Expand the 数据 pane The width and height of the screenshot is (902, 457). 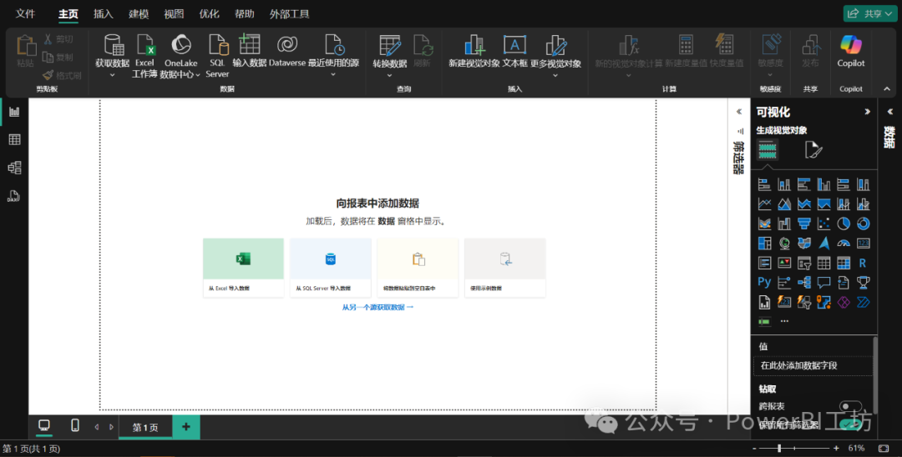click(890, 112)
